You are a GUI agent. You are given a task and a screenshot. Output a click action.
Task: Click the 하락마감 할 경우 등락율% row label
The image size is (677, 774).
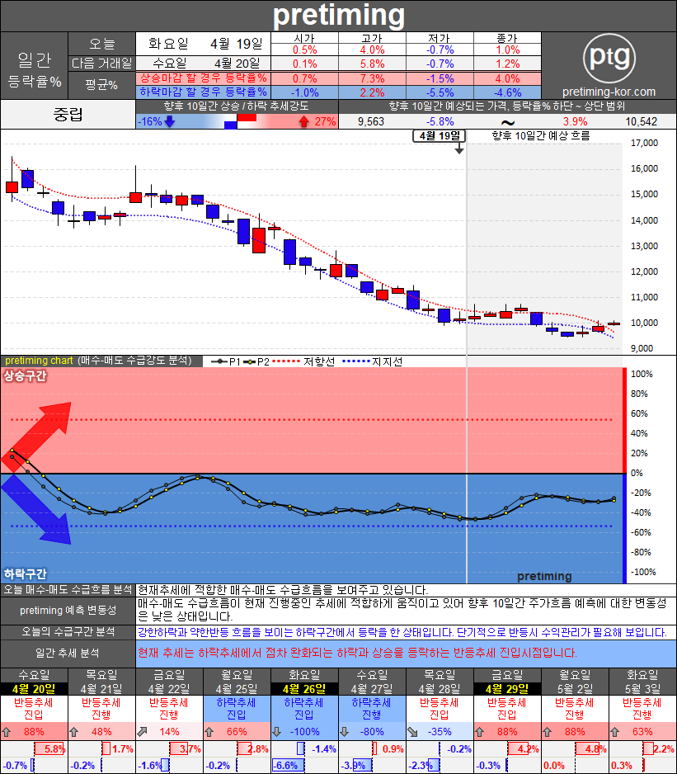point(204,92)
